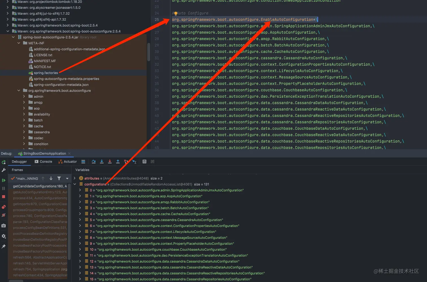Expand configurations element 10 CouchbaseAutoConfiguration

(x=80, y=250)
